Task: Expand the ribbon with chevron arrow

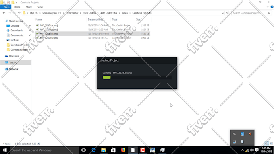Action: 268,7
